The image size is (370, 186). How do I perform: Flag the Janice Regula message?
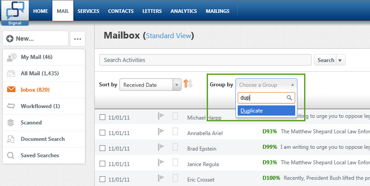[161, 163]
